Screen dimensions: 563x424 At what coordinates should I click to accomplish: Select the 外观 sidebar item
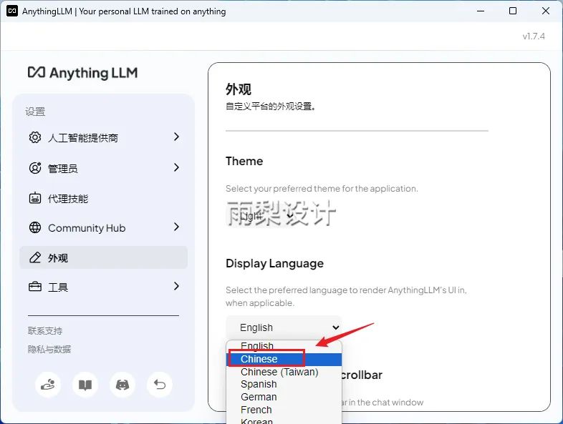(x=103, y=257)
